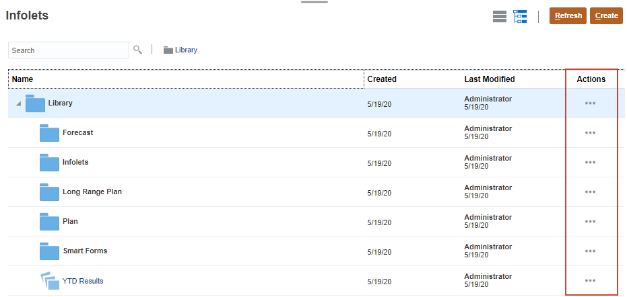The width and height of the screenshot is (627, 297).
Task: Sort by the Name column header
Action: click(x=23, y=79)
